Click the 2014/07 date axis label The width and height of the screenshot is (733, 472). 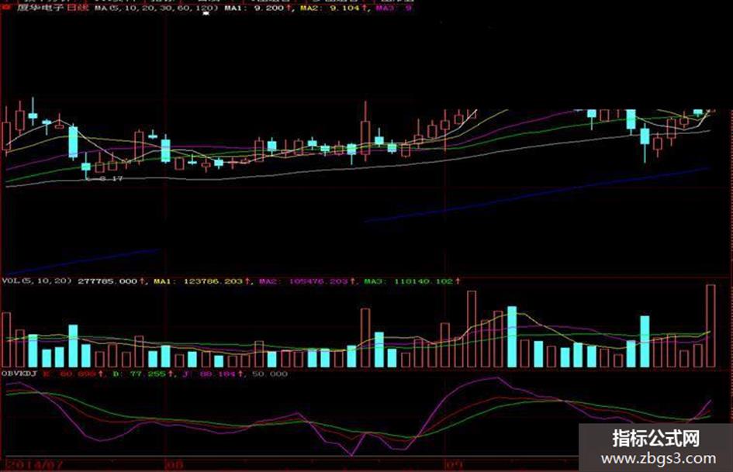[35, 465]
